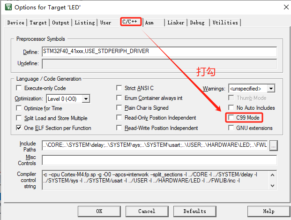Enable Optimize for Time
This screenshot has height=220, width=291.
coord(19,108)
